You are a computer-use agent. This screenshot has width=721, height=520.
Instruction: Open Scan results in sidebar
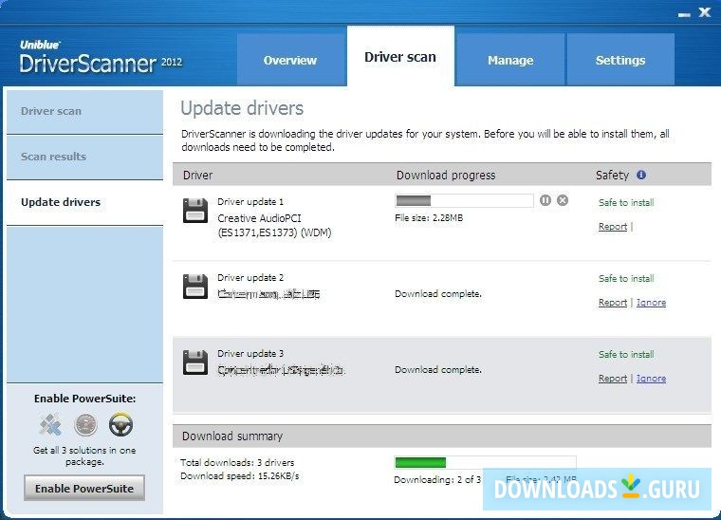click(x=84, y=157)
